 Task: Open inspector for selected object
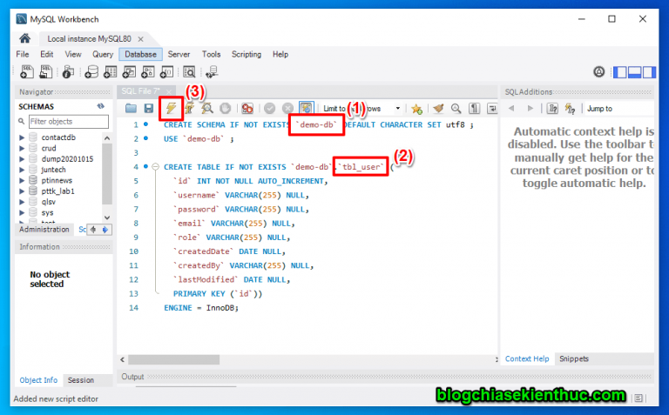(68, 72)
